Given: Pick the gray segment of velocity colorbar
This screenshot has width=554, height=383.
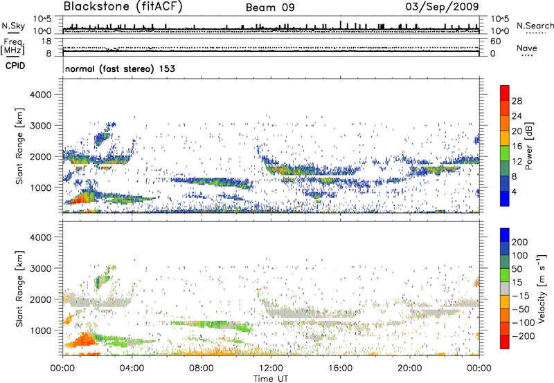Looking at the screenshot, I should [505, 288].
